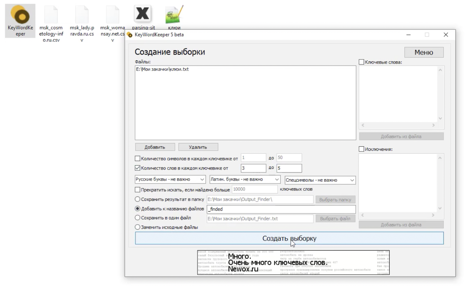Open the Меню button
Screen dimensions: 469x290
[424, 52]
